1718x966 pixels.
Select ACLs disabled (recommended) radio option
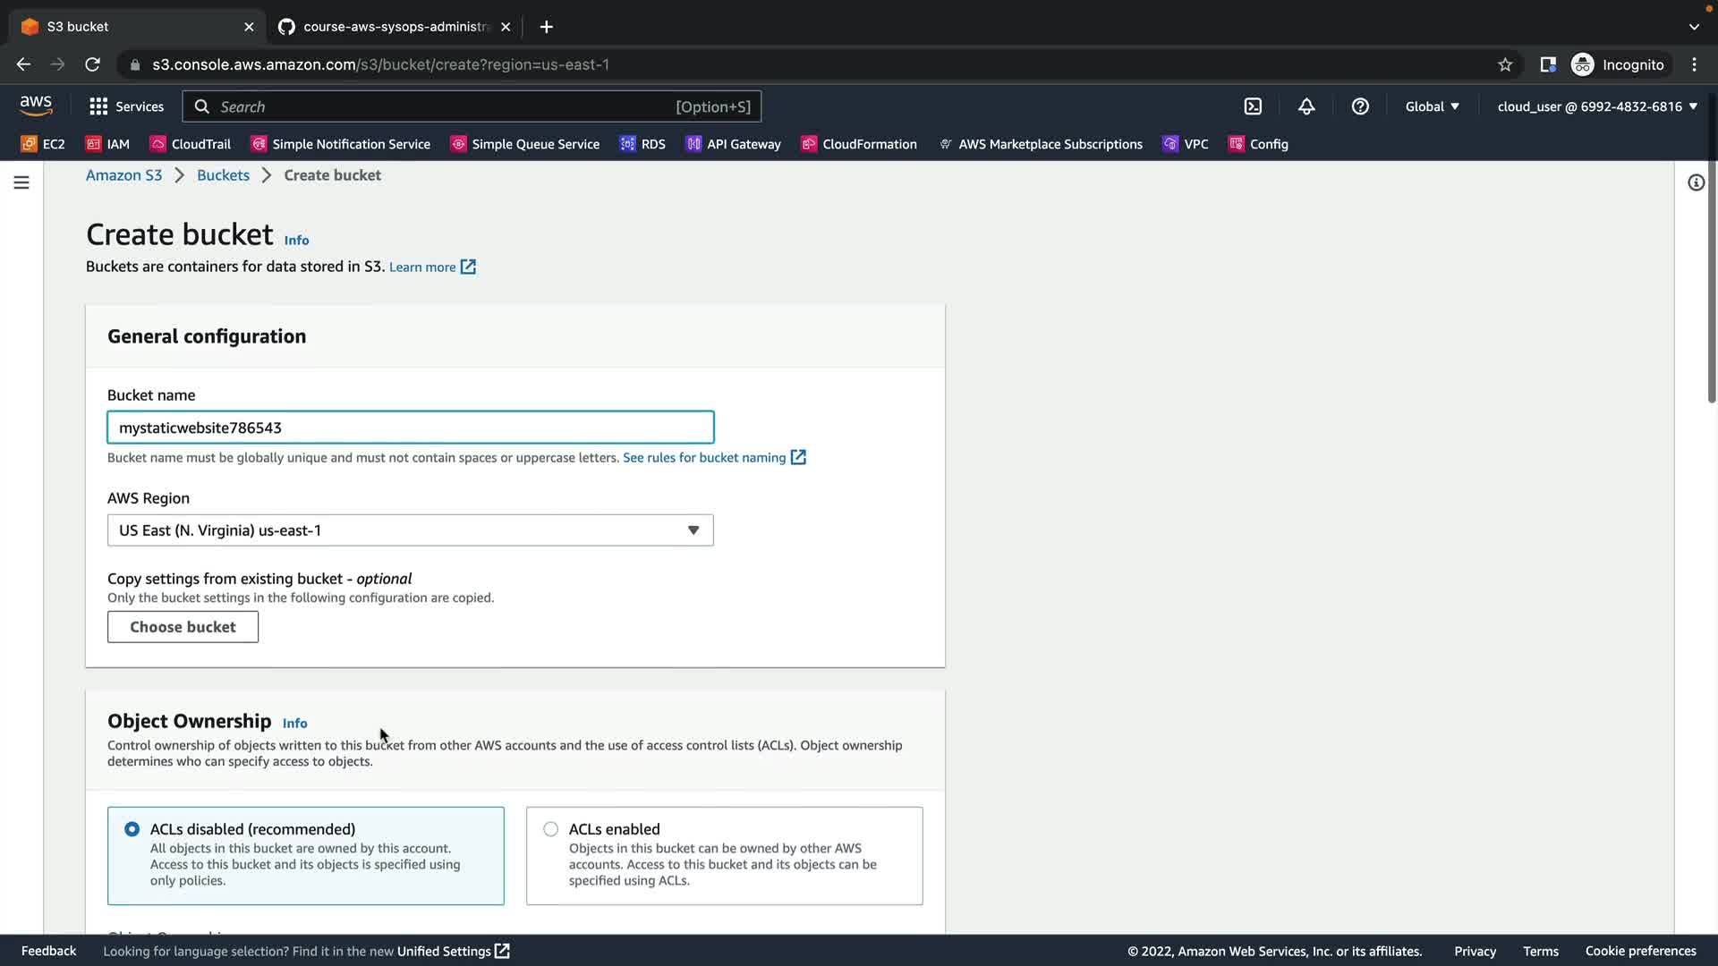[132, 829]
